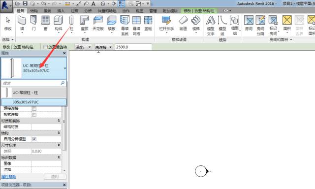Collapse the 标识数据 properties group
This screenshot has height=189, width=315.
coord(59,157)
